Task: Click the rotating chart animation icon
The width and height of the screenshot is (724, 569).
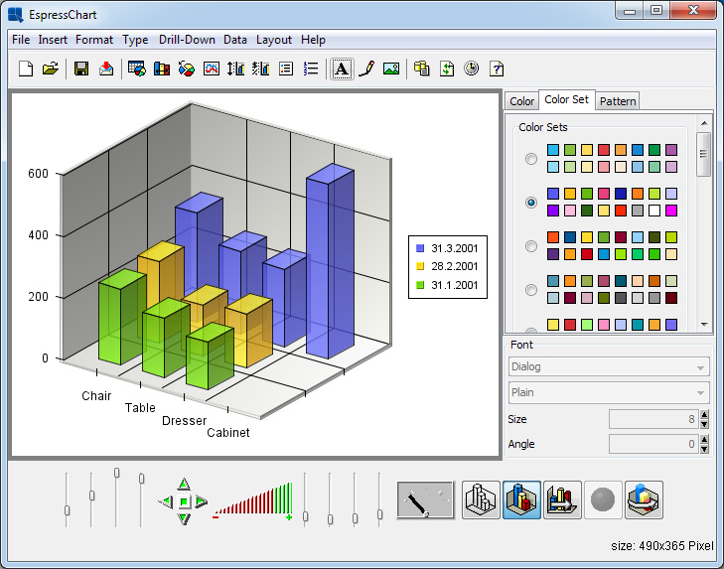Action: pos(644,500)
